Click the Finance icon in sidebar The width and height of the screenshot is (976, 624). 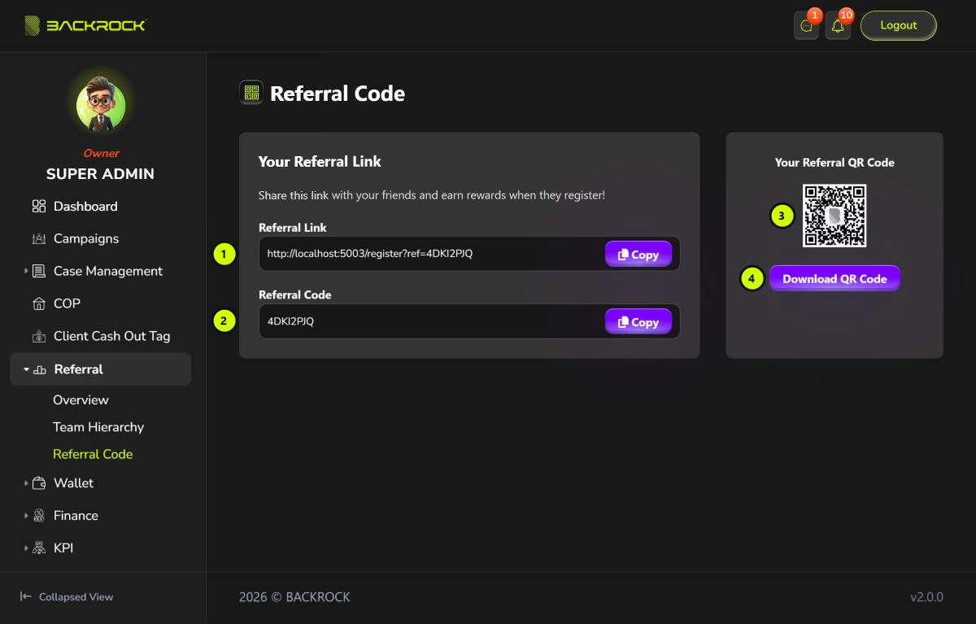point(39,516)
